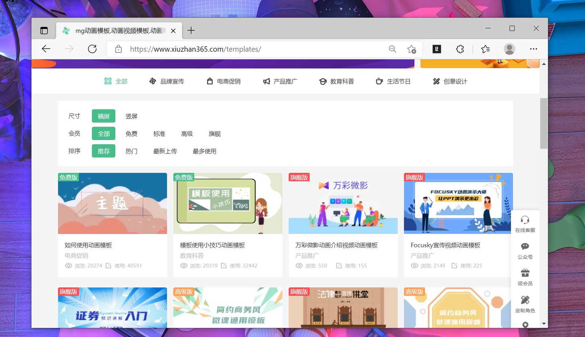Open the 模板使用小技巧 template thumbnail
Image resolution: width=585 pixels, height=337 pixels.
pos(228,203)
